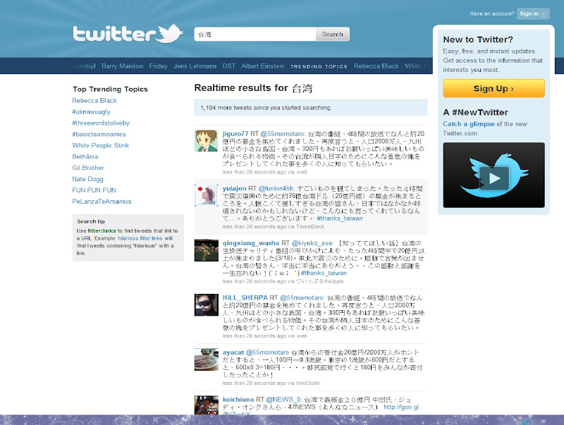Open yutajen's avatar picture
This screenshot has height=425, width=564.
point(207,195)
